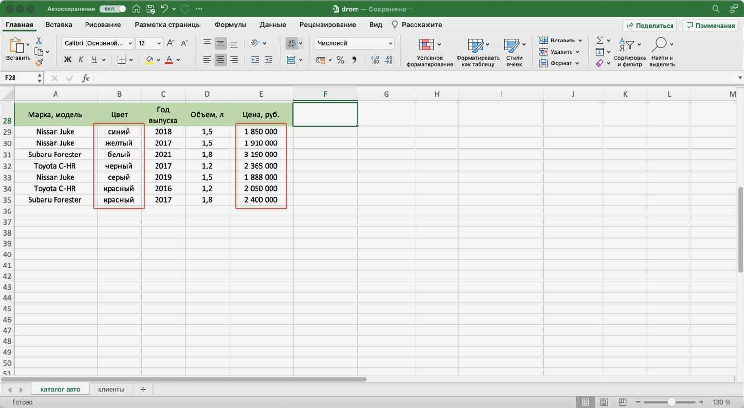Screen dimensions: 744x408
Task: Click the Format Painter brush icon
Action: click(x=39, y=62)
